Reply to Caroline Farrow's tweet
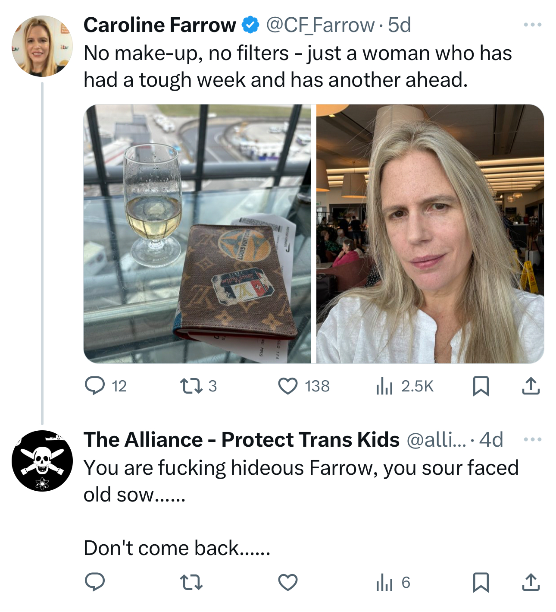 [95, 386]
